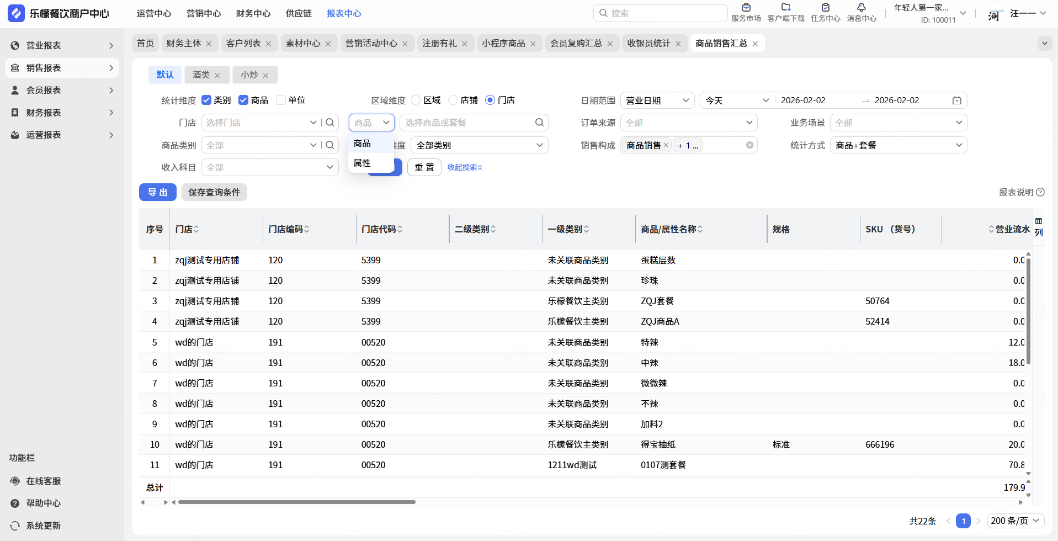The width and height of the screenshot is (1058, 541).
Task: Open 财务中心 in top navigation
Action: click(253, 13)
